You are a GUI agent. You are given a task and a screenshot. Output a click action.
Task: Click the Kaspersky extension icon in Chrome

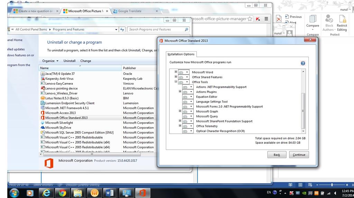click(258, 19)
